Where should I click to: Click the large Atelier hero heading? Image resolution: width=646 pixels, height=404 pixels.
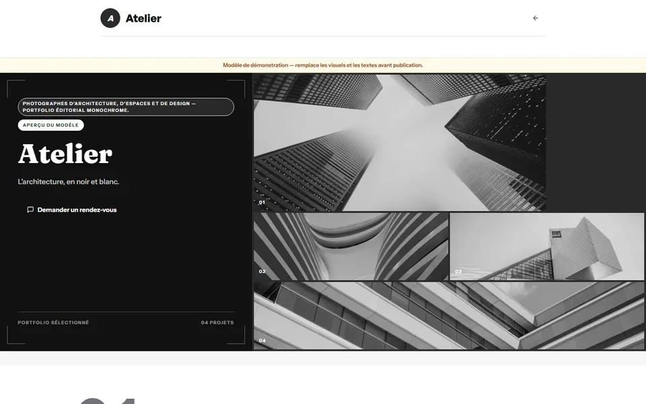(x=65, y=154)
